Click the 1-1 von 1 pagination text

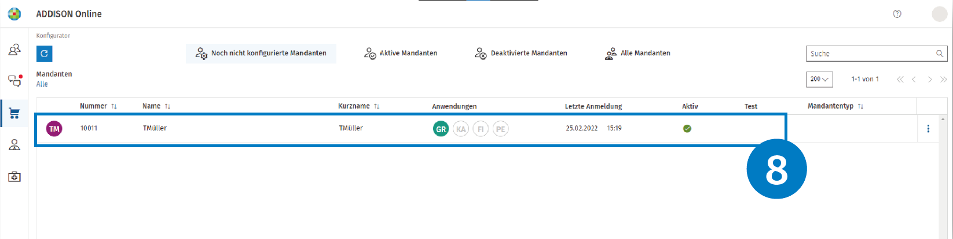coord(865,79)
